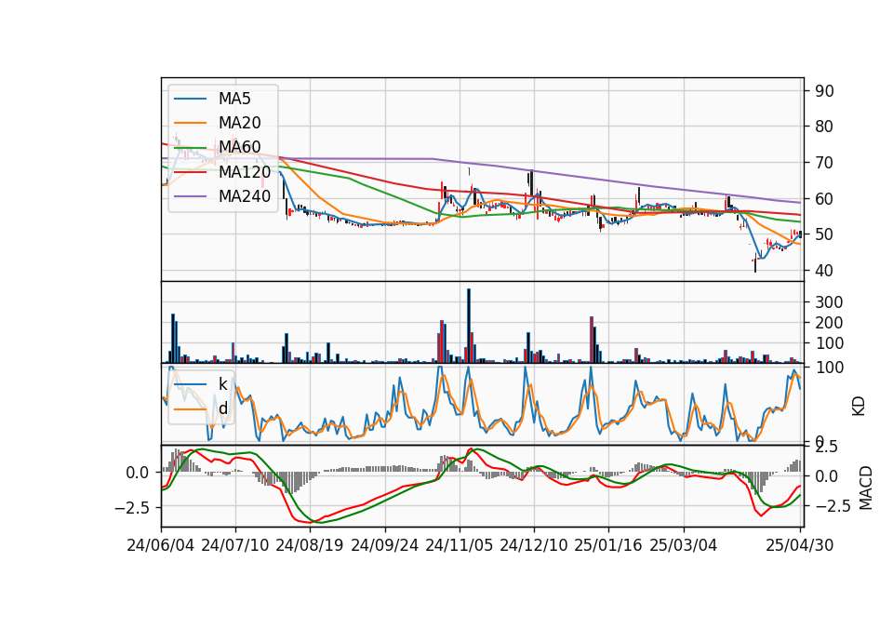The width and height of the screenshot is (893, 642).
Task: Click the tallest volume bar near 24/11/05
Action: tap(469, 326)
